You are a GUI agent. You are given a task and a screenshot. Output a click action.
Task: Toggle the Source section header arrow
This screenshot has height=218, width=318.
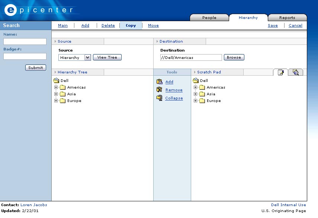coord(55,41)
